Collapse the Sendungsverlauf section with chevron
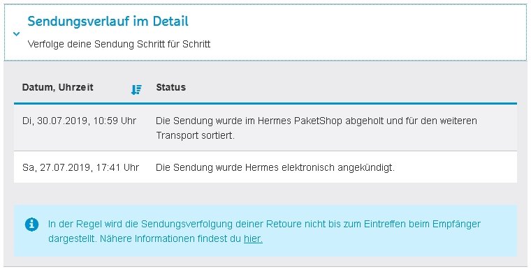The height and width of the screenshot is (274, 531). point(16,33)
